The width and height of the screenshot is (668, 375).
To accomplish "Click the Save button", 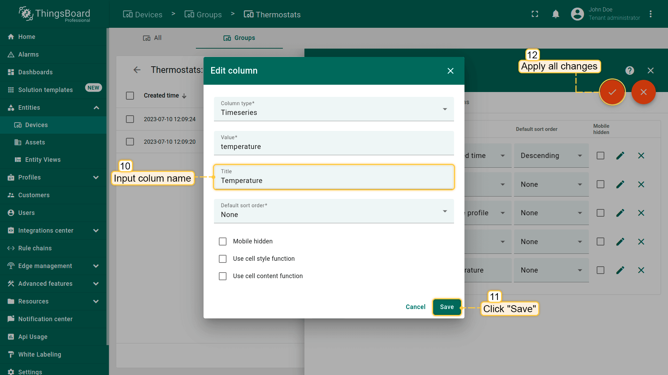I will (x=447, y=307).
